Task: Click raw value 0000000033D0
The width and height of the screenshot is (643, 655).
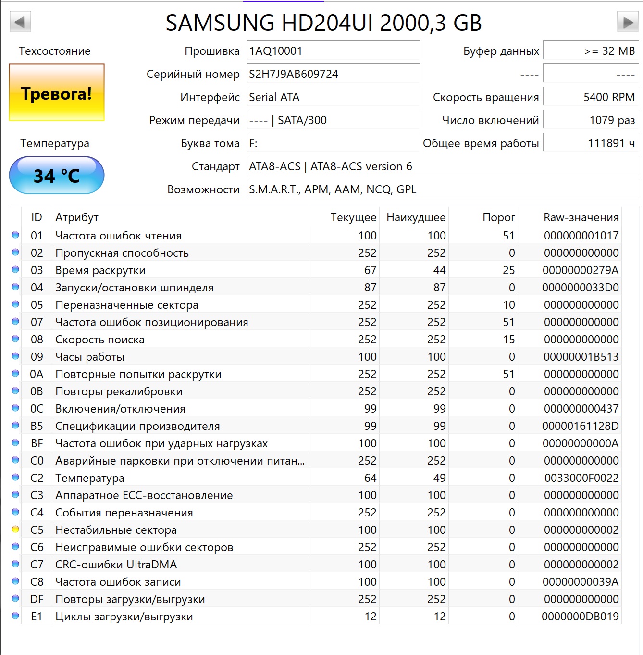Action: click(x=581, y=288)
